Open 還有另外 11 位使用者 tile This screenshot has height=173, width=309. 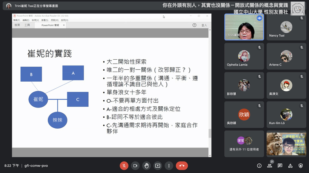click(244, 144)
